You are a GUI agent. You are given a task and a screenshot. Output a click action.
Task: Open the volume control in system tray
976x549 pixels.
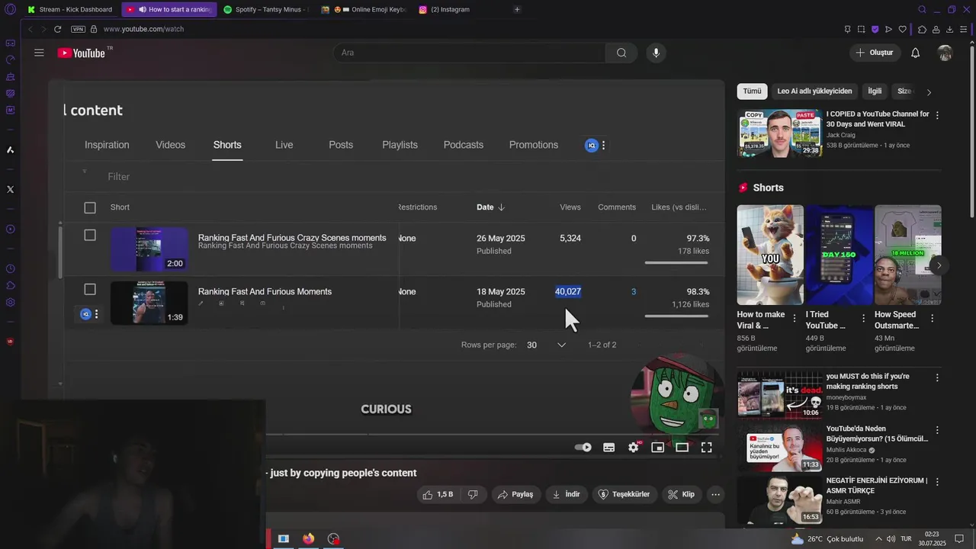(x=891, y=539)
